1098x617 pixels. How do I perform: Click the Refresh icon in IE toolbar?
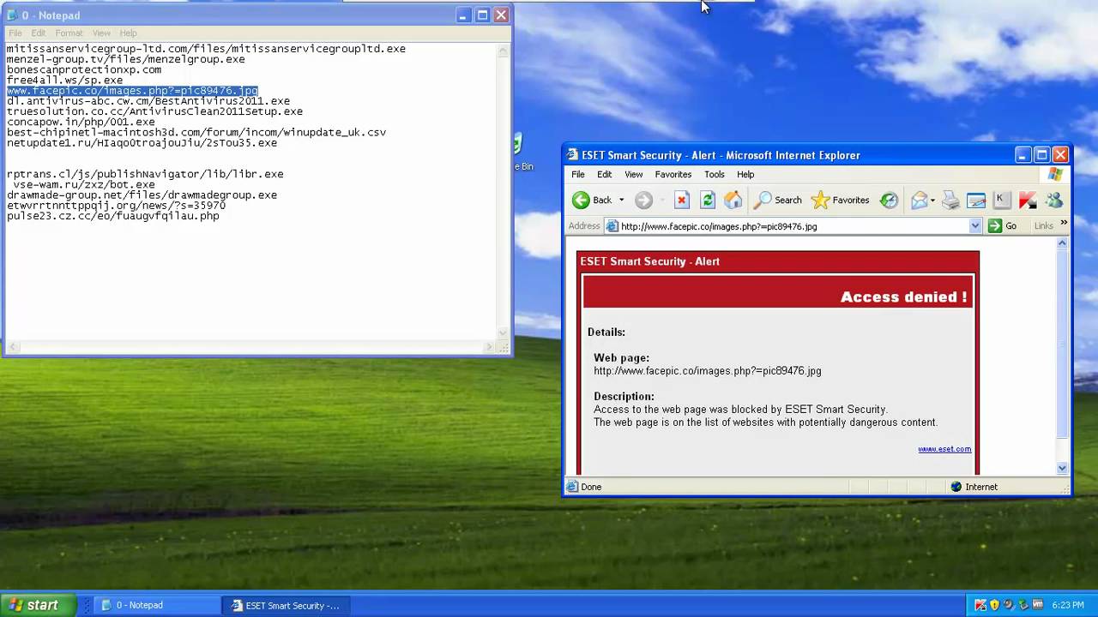tap(708, 201)
